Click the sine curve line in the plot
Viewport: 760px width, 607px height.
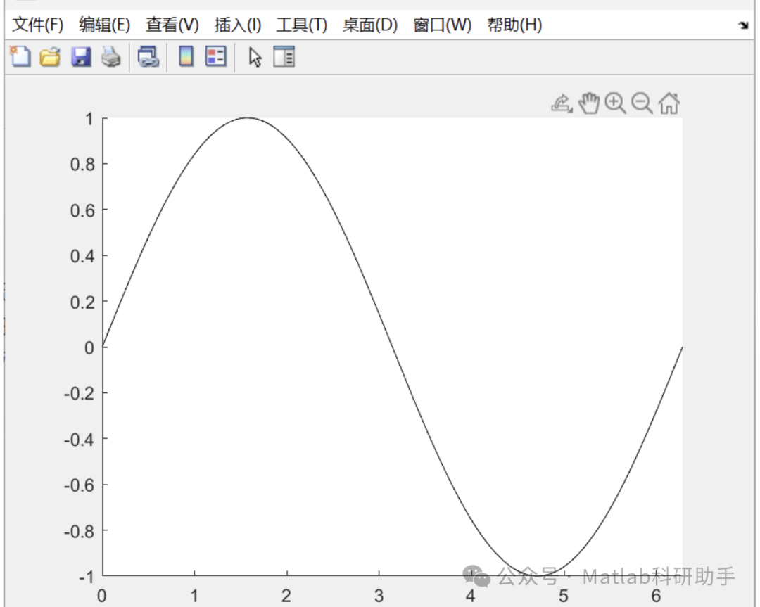pos(393,347)
